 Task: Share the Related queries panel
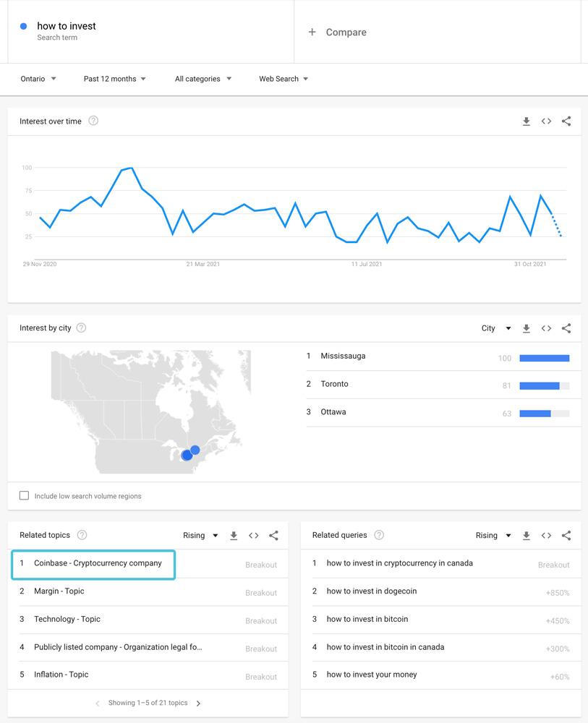566,536
